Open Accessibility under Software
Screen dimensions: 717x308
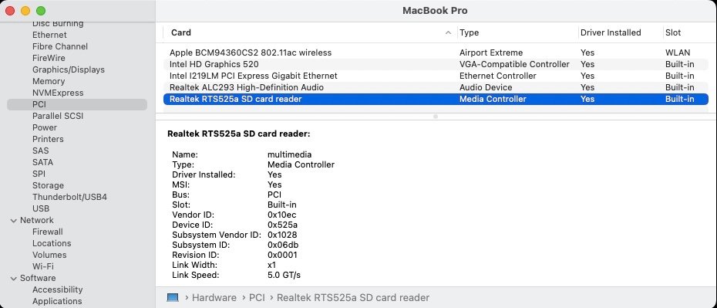[57, 289]
